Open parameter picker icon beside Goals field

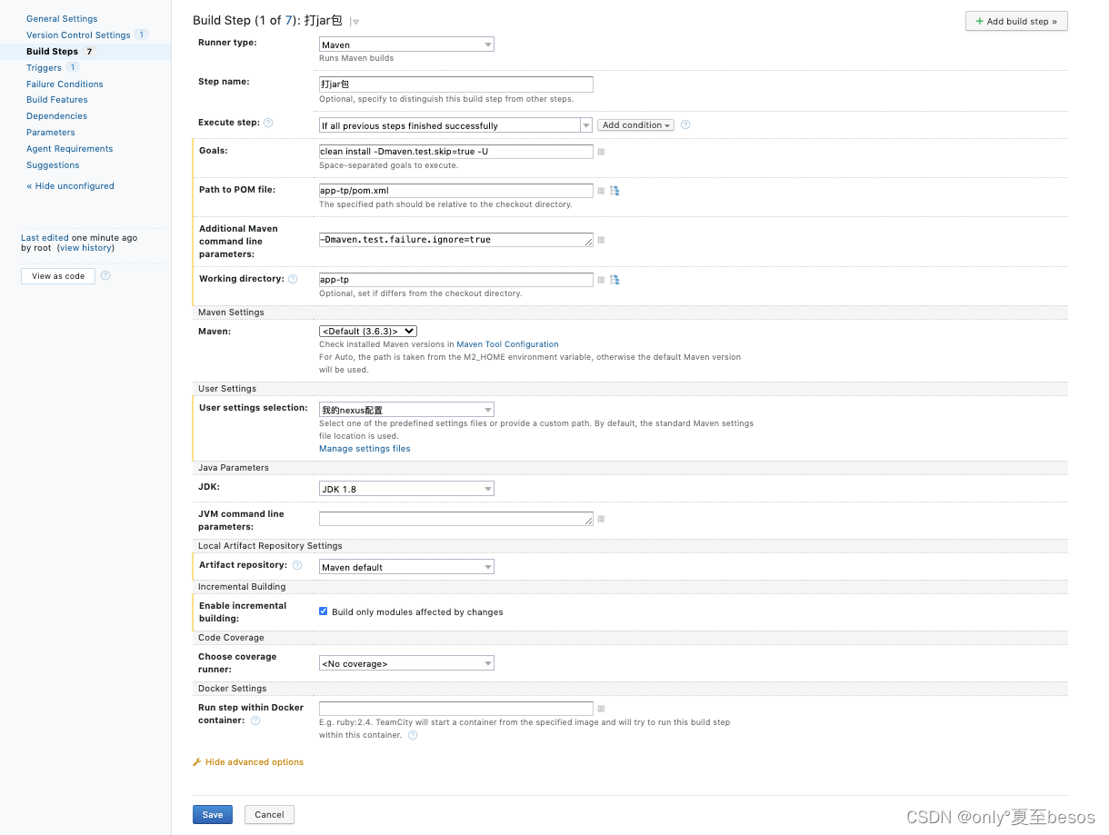tap(601, 152)
